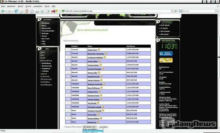Open the history clock icon in toolbar
Viewport: 220px width, 133px height.
[x=32, y=11]
